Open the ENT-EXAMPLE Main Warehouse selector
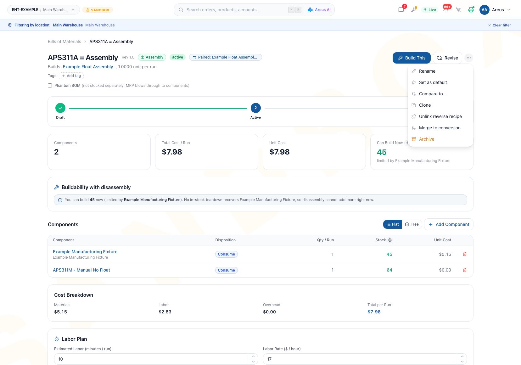Screen dimensions: 521x365 (x=43, y=10)
